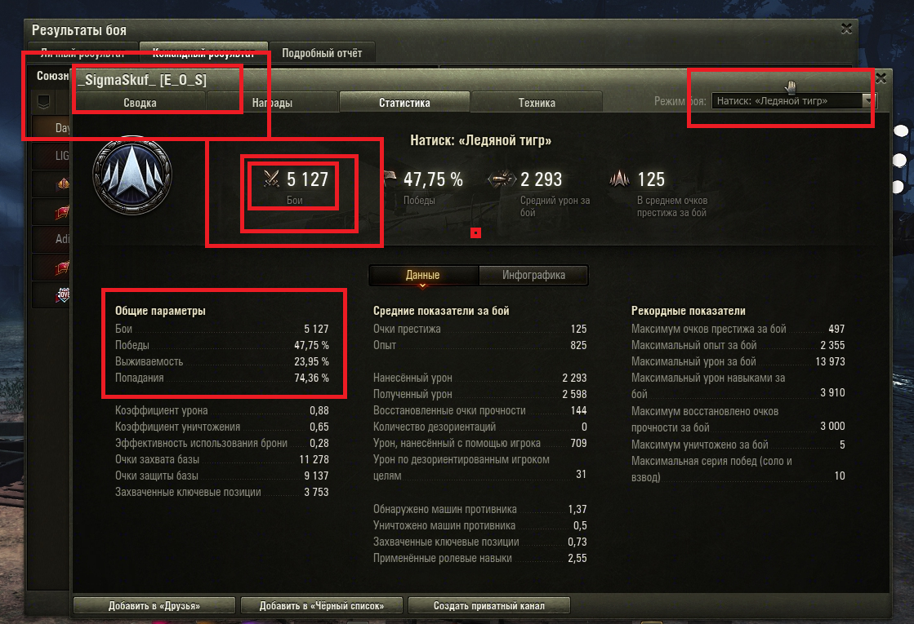914x624 pixels.
Task: Click the crossed swords battles icon
Action: coord(271,179)
